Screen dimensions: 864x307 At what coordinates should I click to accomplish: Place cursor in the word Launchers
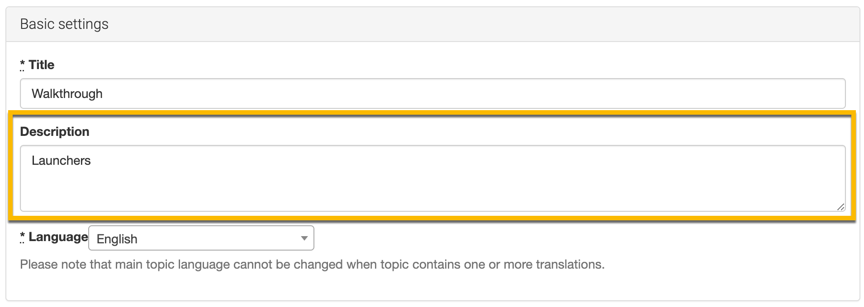(61, 161)
